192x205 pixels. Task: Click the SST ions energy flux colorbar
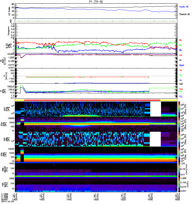[x=179, y=109]
